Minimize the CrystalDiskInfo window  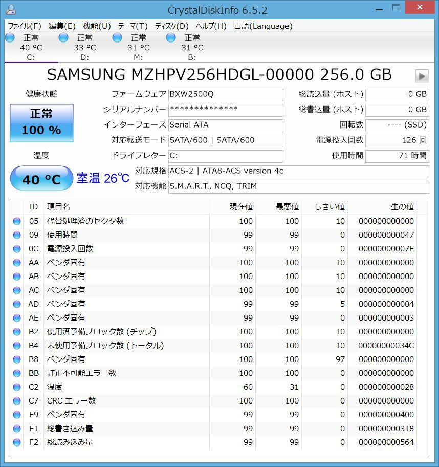click(379, 9)
